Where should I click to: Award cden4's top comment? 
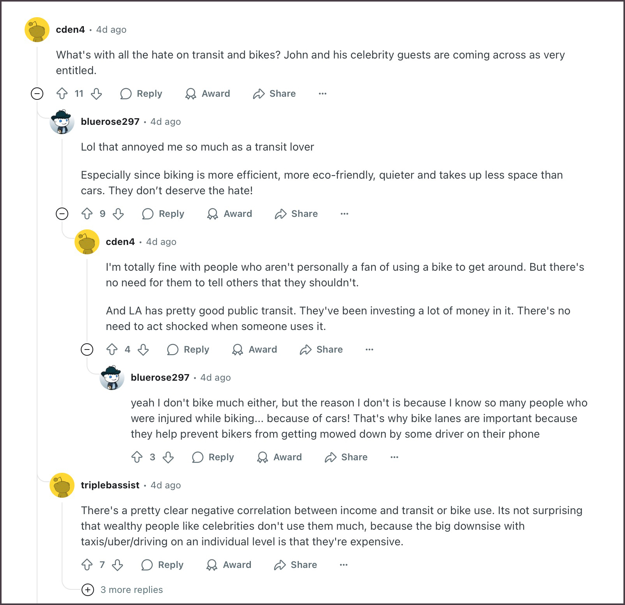[x=208, y=94]
